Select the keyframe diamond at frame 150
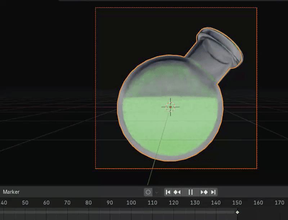This screenshot has width=288, height=220. (237, 212)
